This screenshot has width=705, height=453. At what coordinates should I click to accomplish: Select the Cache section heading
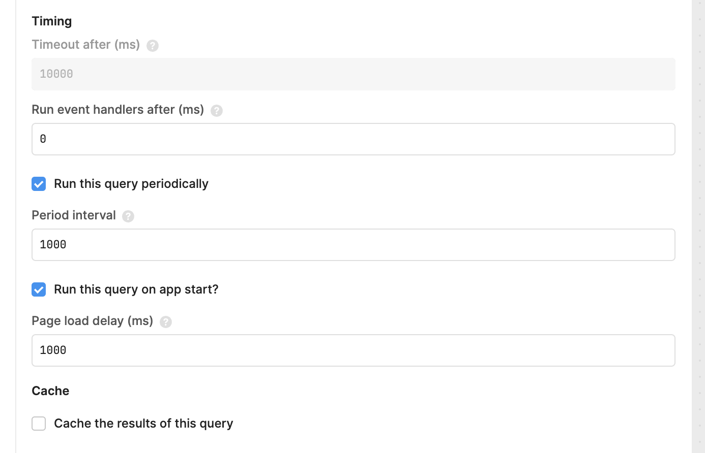pyautogui.click(x=50, y=391)
